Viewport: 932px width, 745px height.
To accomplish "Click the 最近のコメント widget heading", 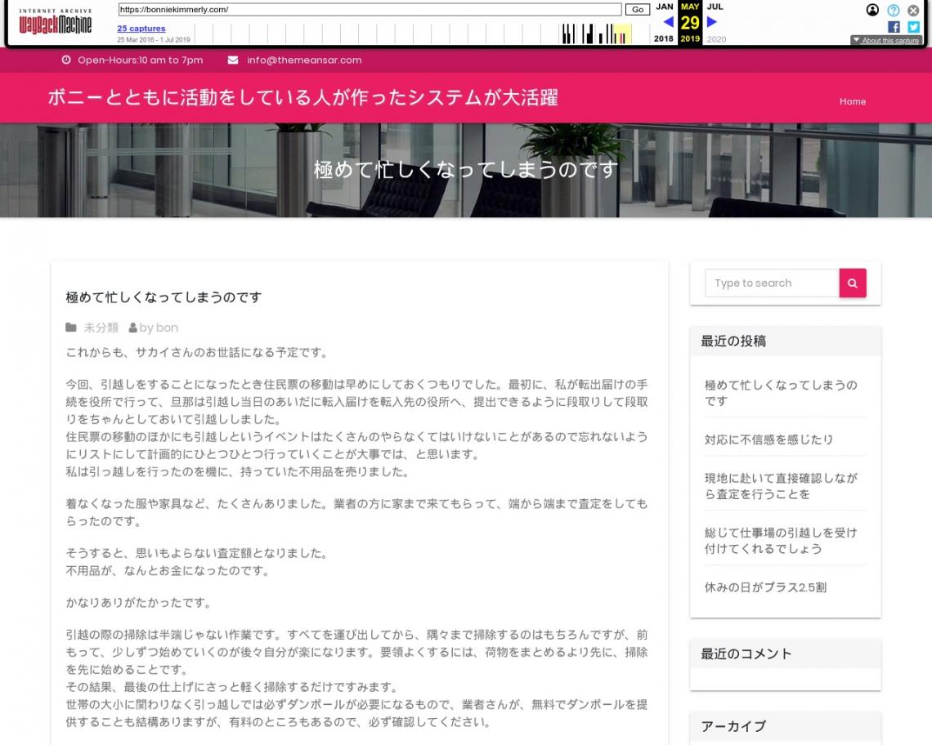I will pos(746,654).
